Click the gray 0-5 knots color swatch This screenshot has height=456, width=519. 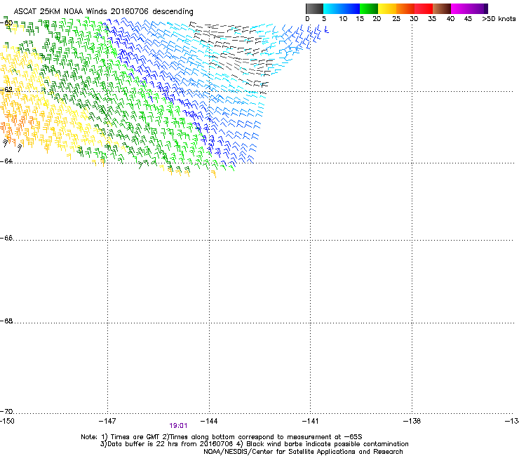point(314,8)
